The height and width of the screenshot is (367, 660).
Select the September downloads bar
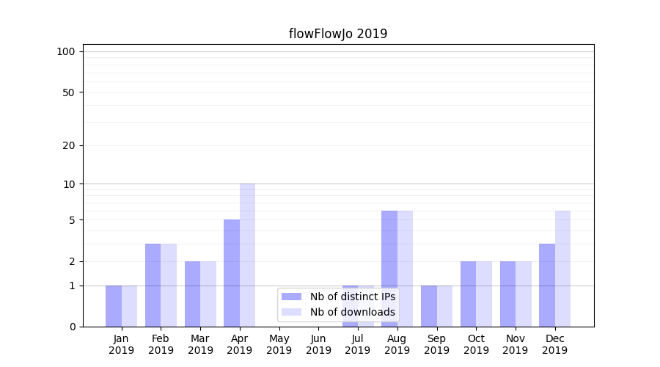pyautogui.click(x=444, y=305)
